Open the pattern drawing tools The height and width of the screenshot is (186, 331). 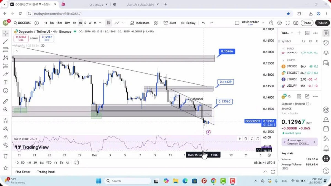[x=6, y=58]
